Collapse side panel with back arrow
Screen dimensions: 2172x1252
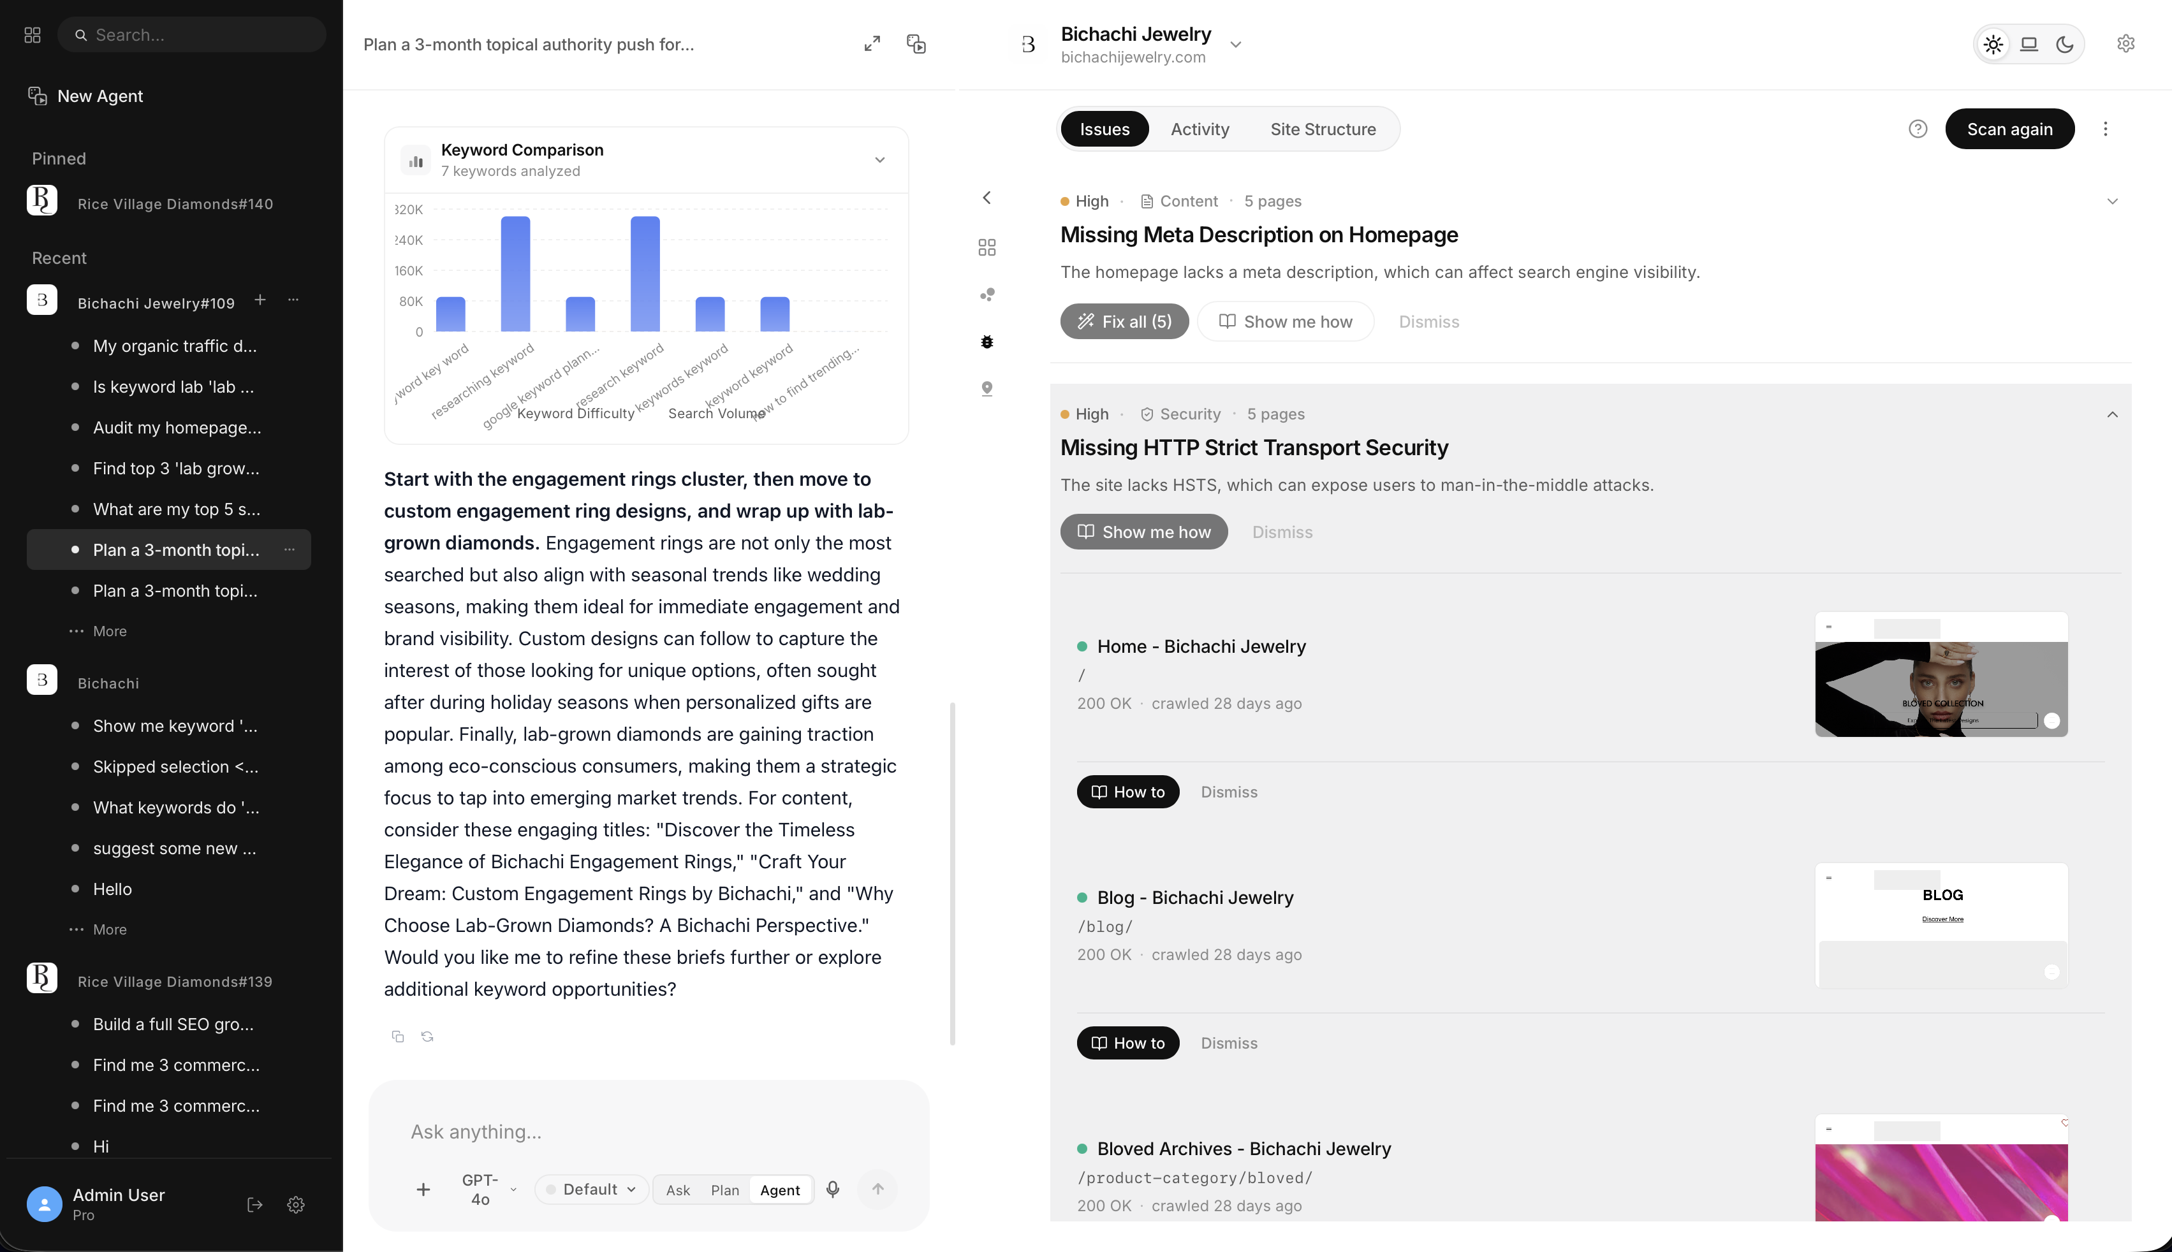(987, 198)
